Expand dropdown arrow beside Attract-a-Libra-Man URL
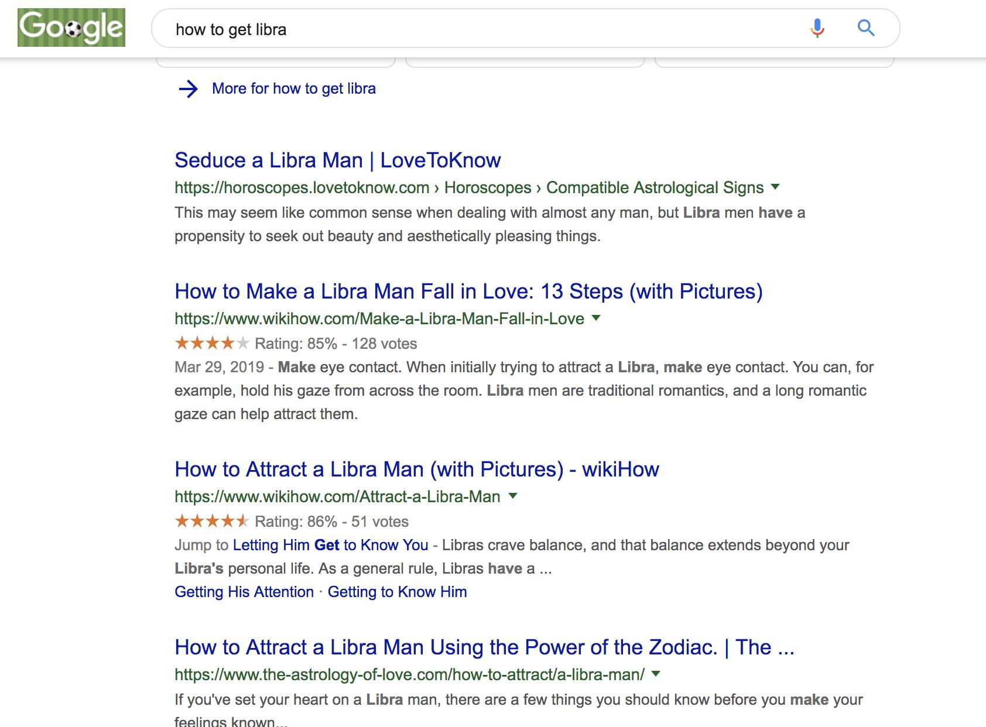986x727 pixels. point(513,496)
